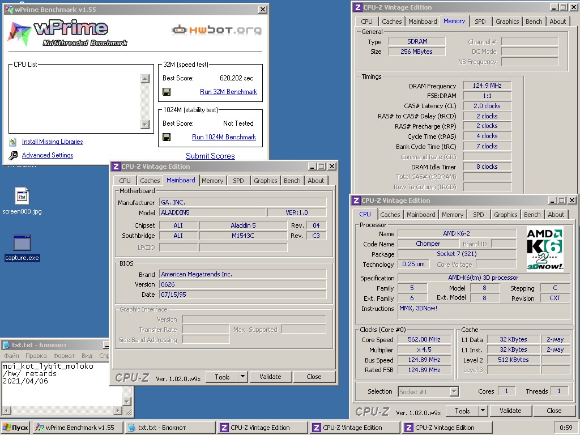Click the wPrime logo in the benchmark window

[67, 33]
